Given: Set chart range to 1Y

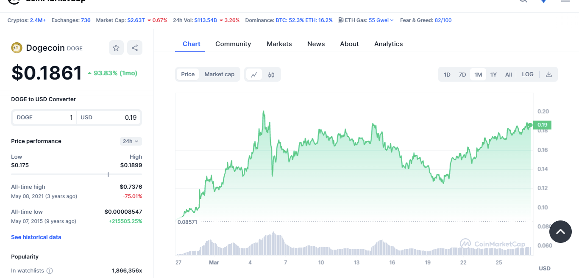Looking at the screenshot, I should coord(493,74).
